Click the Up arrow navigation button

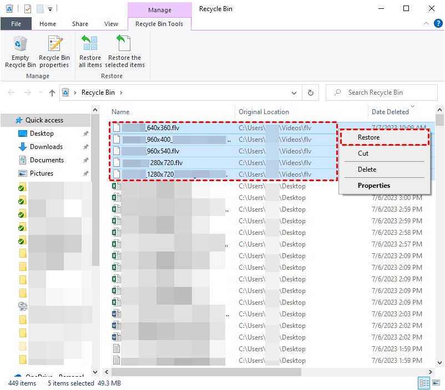[x=52, y=93]
